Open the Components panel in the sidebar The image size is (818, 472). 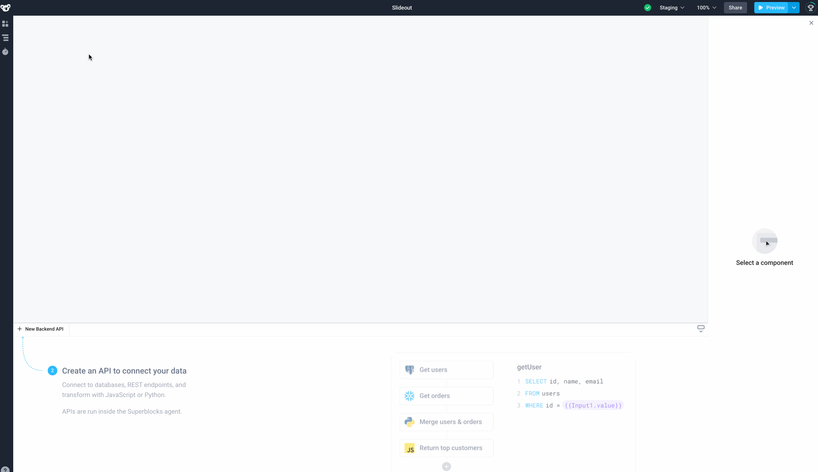click(x=6, y=24)
